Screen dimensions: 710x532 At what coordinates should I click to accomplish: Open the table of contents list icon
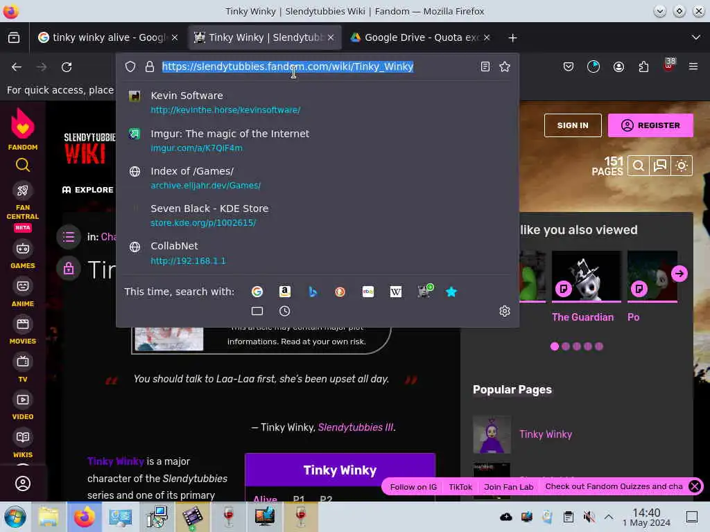[69, 237]
